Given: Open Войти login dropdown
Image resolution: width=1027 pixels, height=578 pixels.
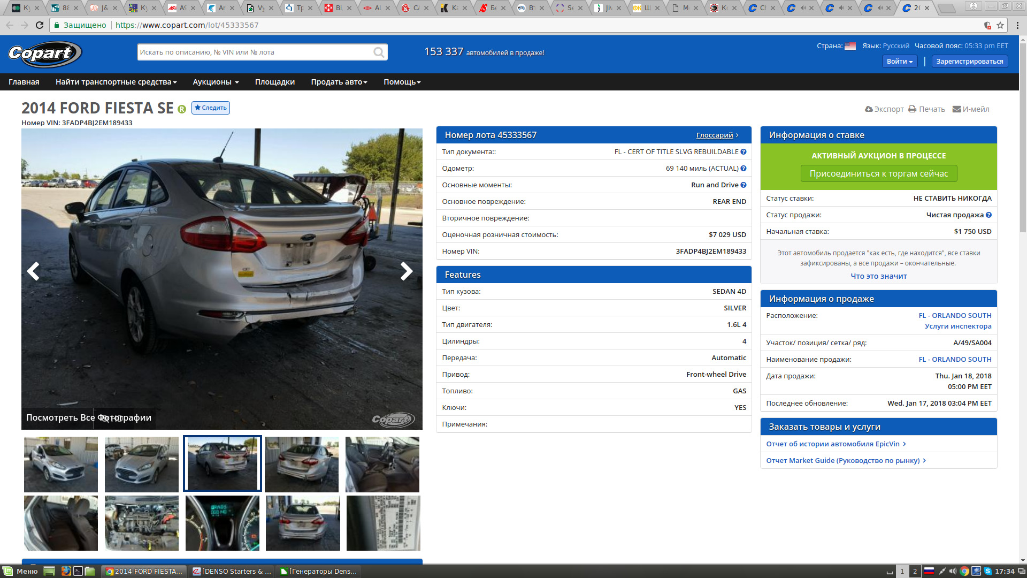Looking at the screenshot, I should [x=900, y=62].
